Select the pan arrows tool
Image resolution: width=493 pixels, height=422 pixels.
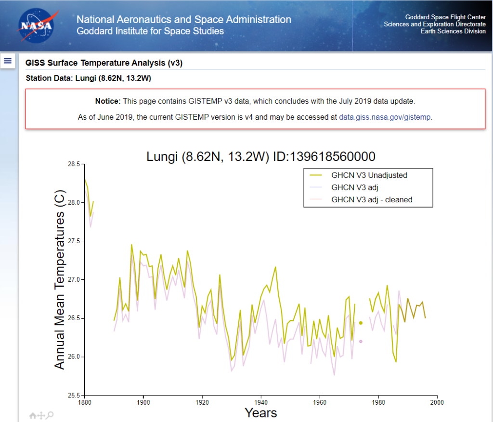point(41,415)
